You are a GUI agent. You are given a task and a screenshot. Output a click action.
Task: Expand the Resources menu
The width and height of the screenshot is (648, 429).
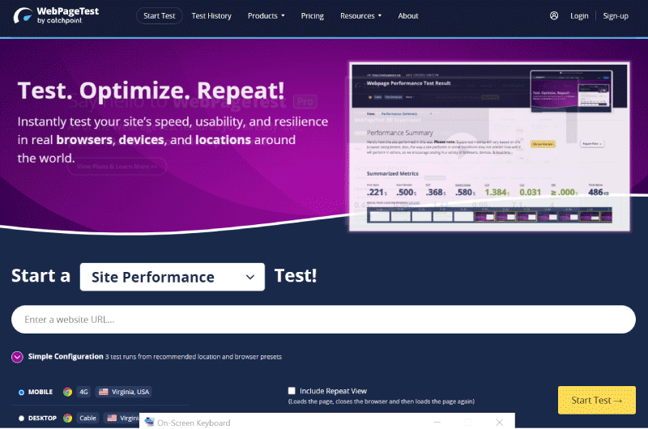click(360, 15)
